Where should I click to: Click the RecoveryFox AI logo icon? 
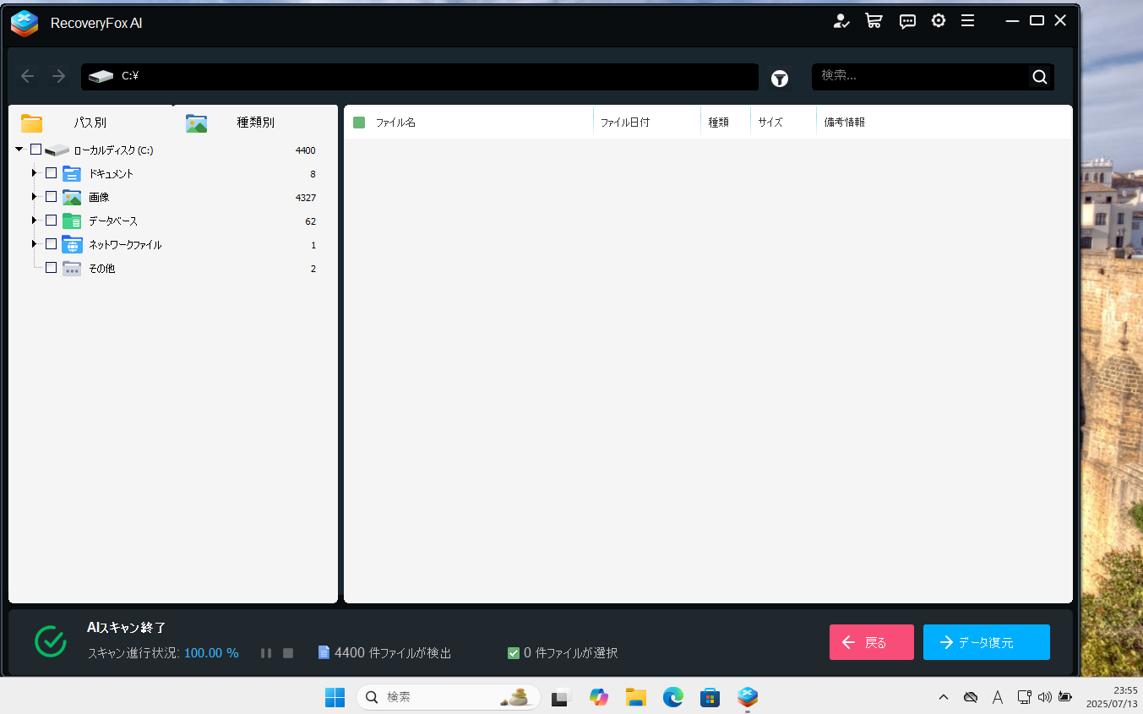click(24, 24)
